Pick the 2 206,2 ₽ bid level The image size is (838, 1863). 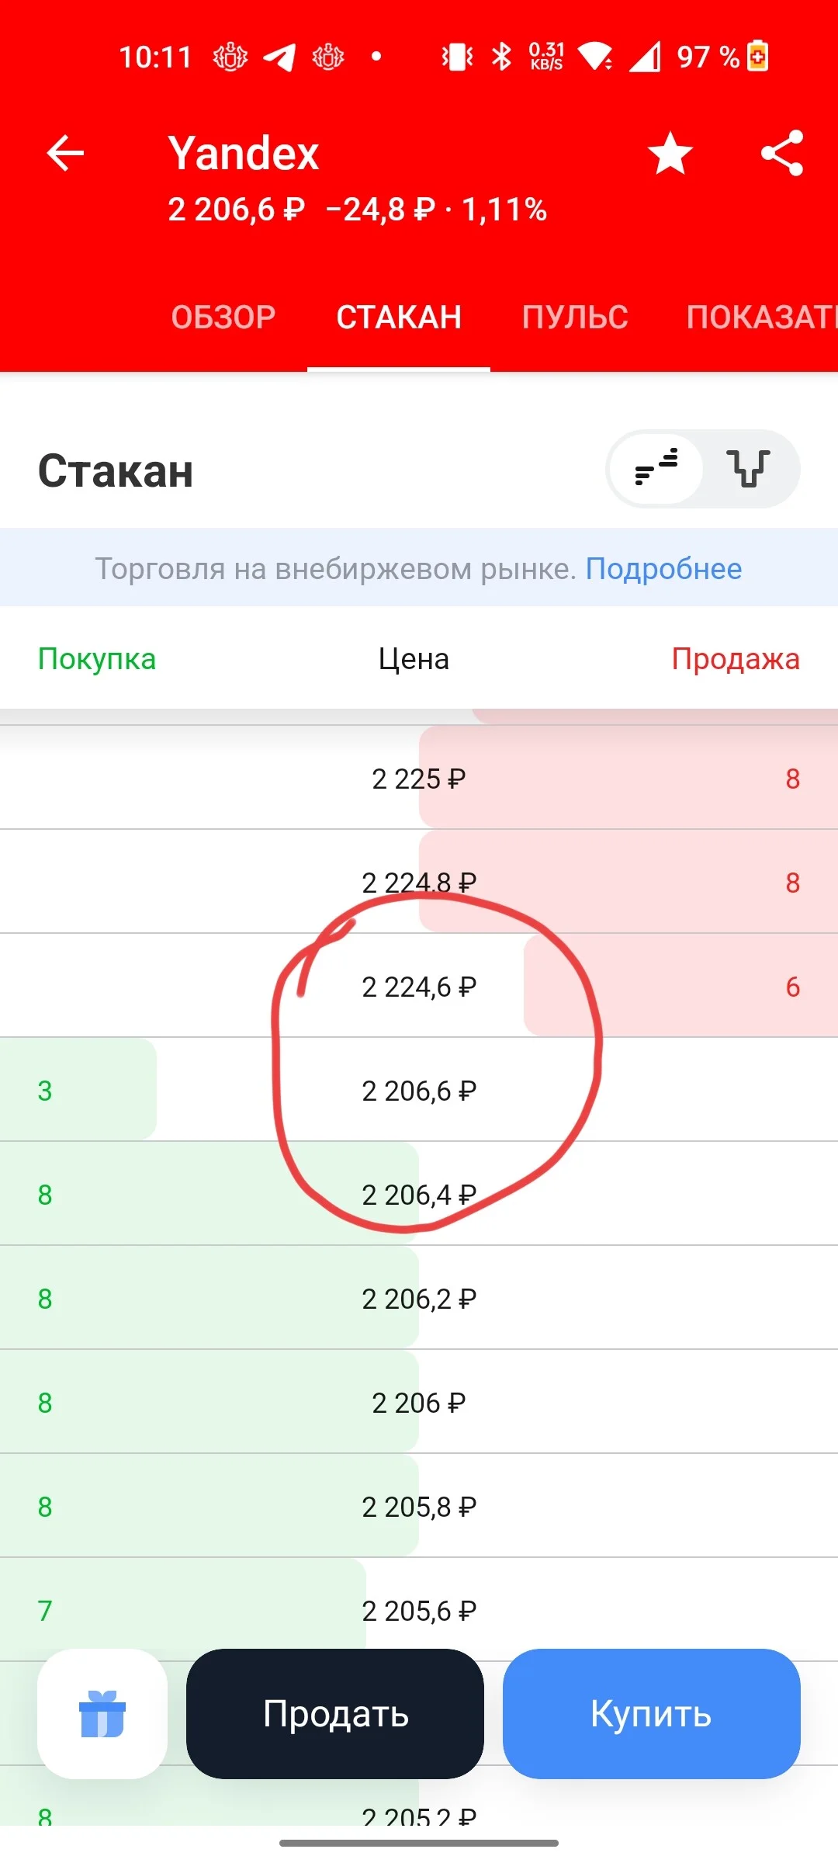point(419,1298)
